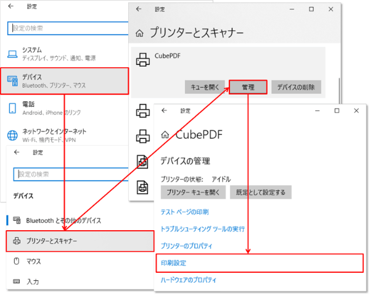Click the home icon beside CubePDF title
The height and width of the screenshot is (295, 370).
pos(165,135)
